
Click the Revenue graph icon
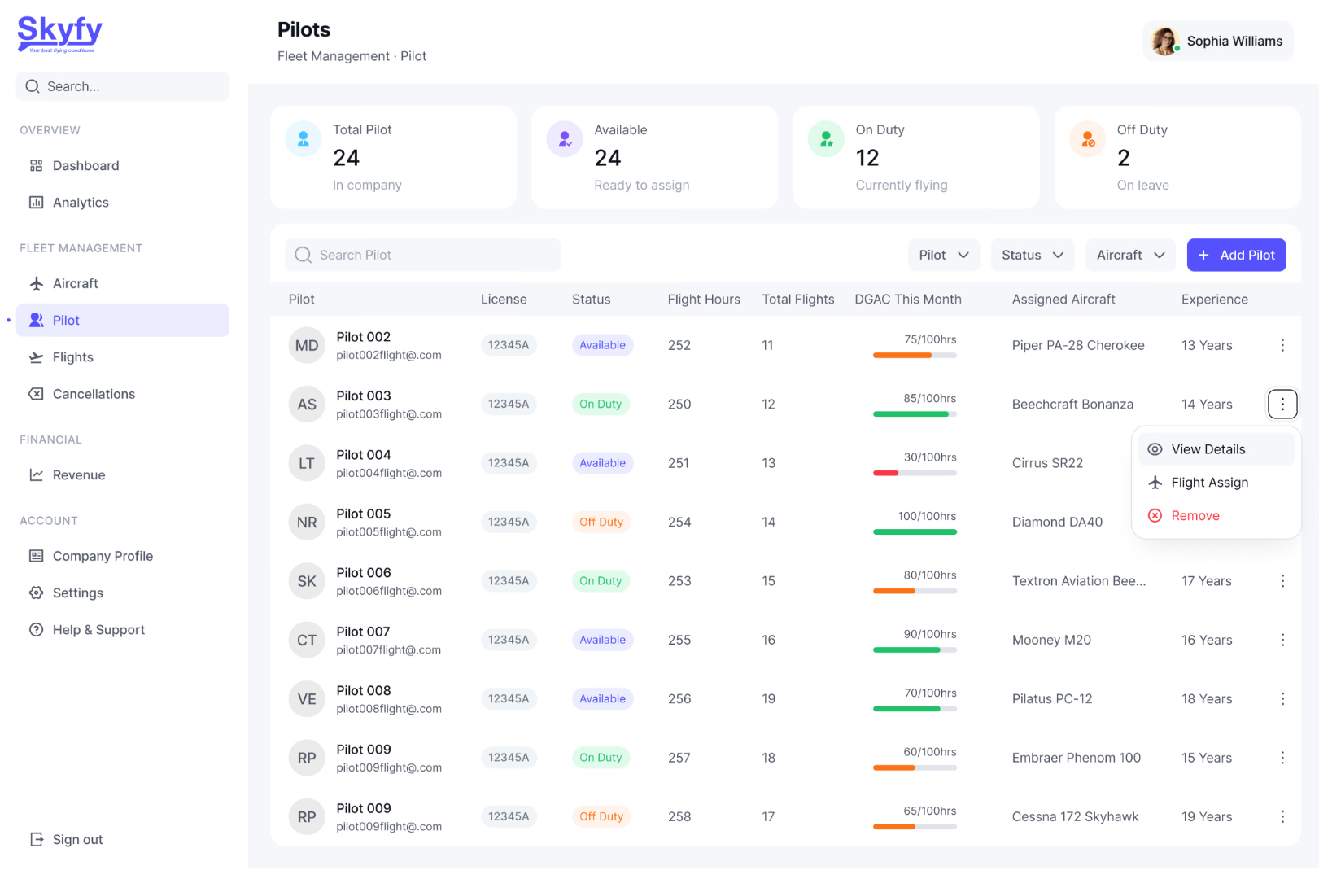[x=37, y=475]
